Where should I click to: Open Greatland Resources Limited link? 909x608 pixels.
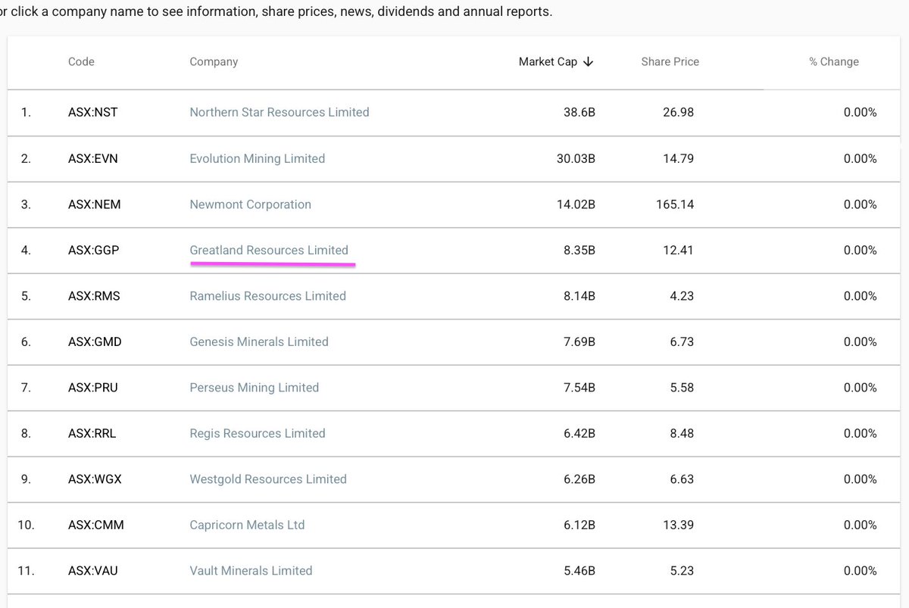[269, 250]
